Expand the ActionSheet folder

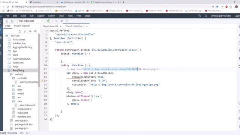point(9,39)
